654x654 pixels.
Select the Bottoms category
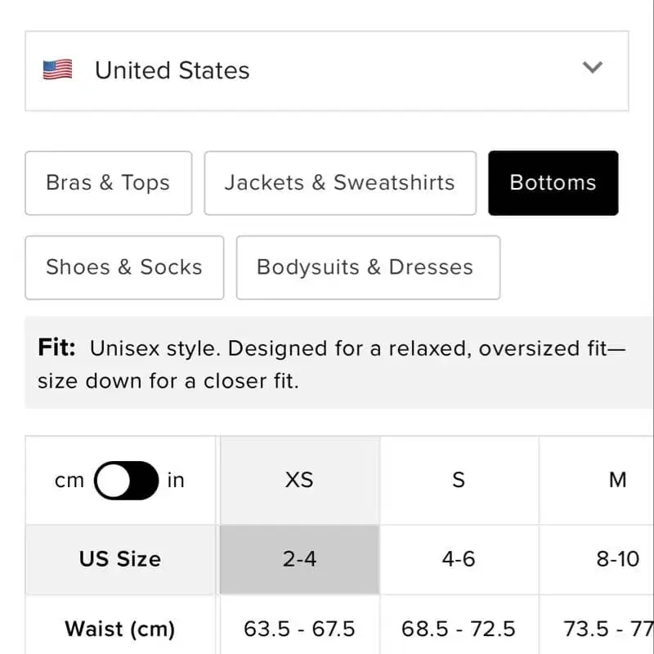coord(553,183)
